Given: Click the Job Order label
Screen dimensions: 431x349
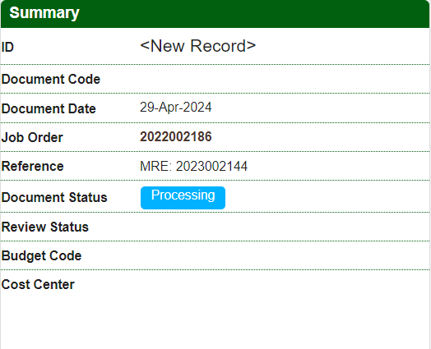Looking at the screenshot, I should click(x=32, y=137).
